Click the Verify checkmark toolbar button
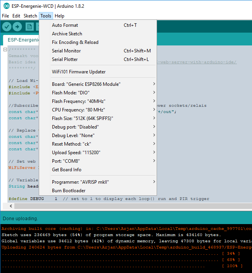The width and height of the screenshot is (252, 273). click(x=7, y=27)
